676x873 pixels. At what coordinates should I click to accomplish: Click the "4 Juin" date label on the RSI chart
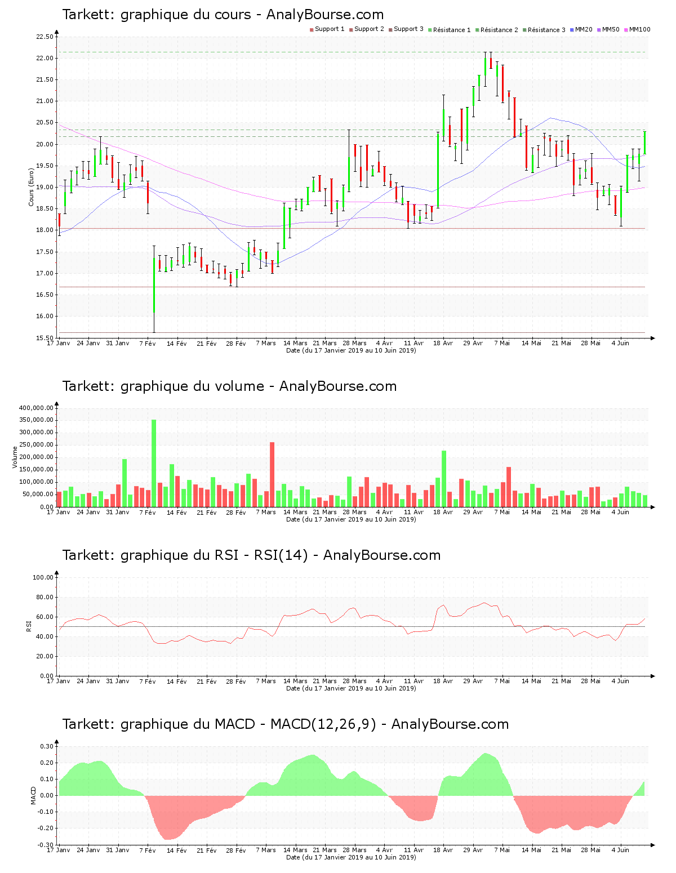coord(621,682)
